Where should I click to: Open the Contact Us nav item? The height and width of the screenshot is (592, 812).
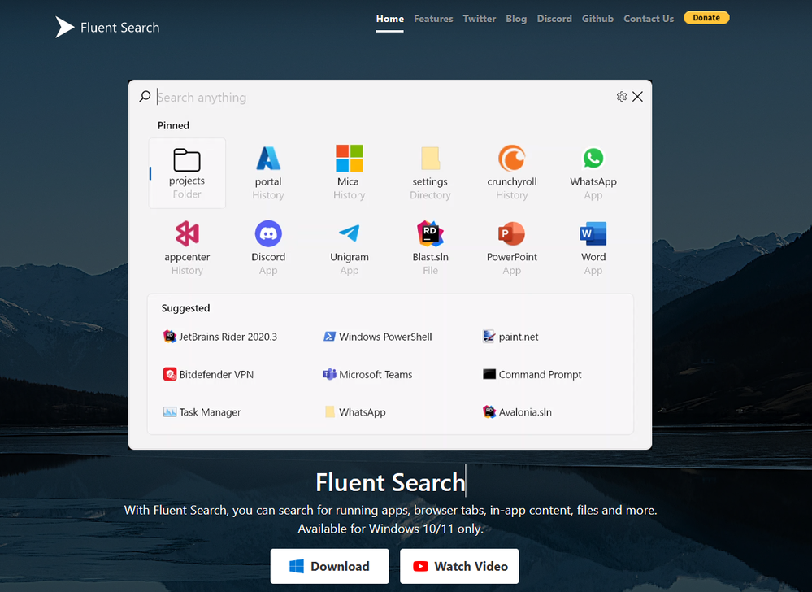pos(649,20)
